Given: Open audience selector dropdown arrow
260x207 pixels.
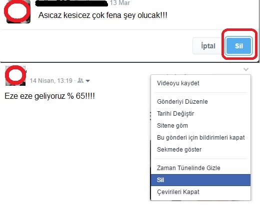Looking at the screenshot, I should [87, 81].
